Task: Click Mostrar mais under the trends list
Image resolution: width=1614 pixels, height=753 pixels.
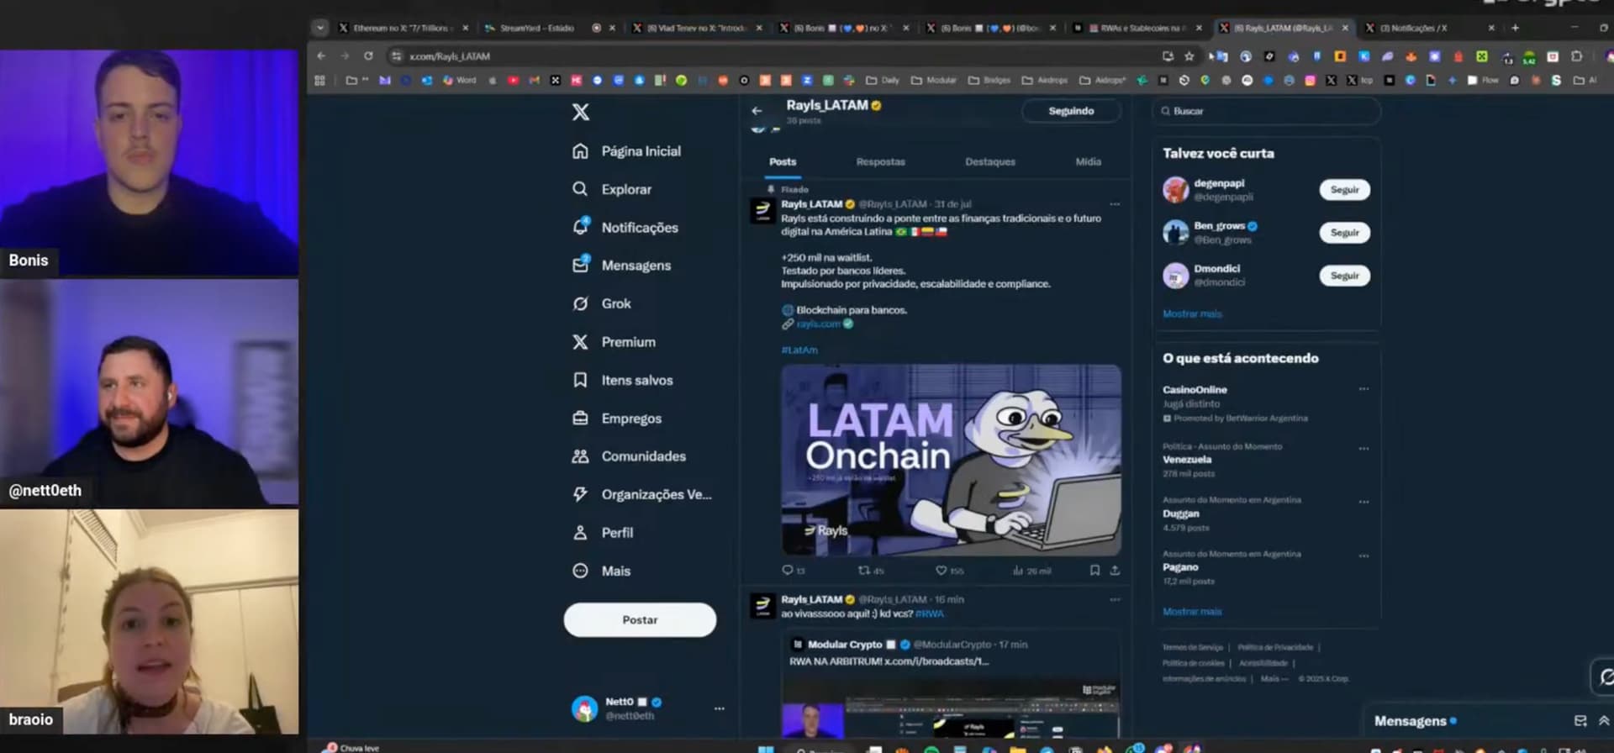Action: tap(1192, 611)
